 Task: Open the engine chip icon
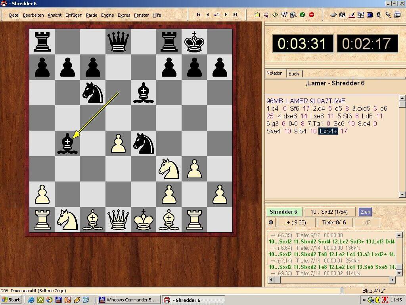tap(333, 15)
